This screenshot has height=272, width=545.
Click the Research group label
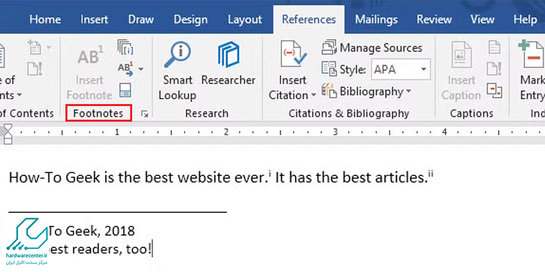[x=207, y=114]
